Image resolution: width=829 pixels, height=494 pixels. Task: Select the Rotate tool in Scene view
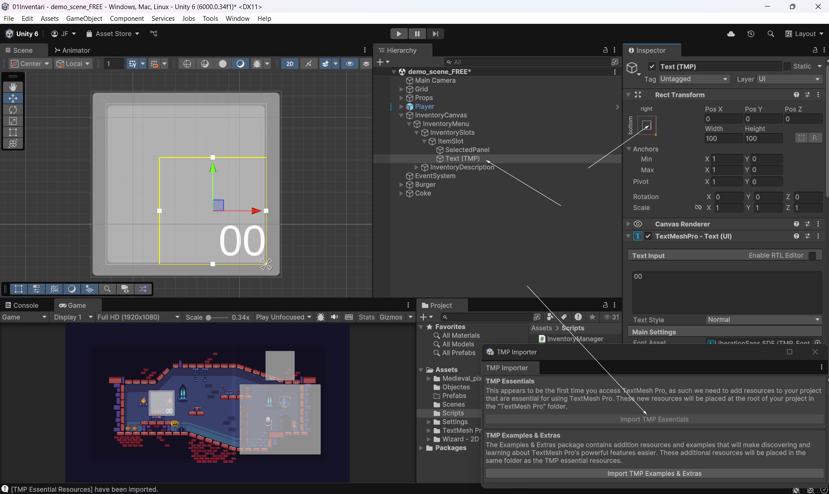click(x=13, y=110)
